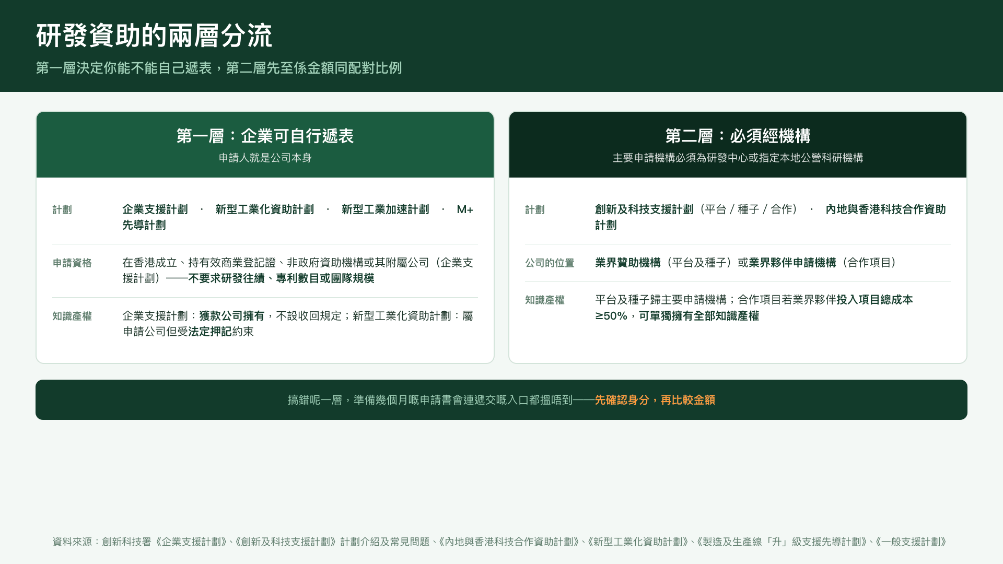1003x564 pixels.
Task: Click the 公司的位置 row label
Action: (x=550, y=263)
